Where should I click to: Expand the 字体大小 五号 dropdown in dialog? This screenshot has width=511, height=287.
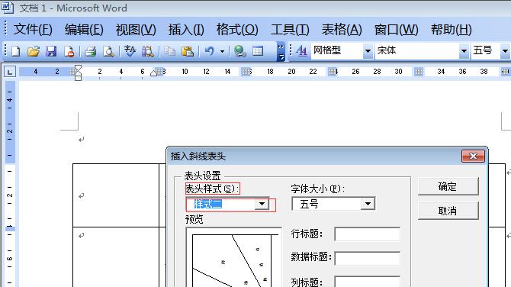(x=368, y=204)
